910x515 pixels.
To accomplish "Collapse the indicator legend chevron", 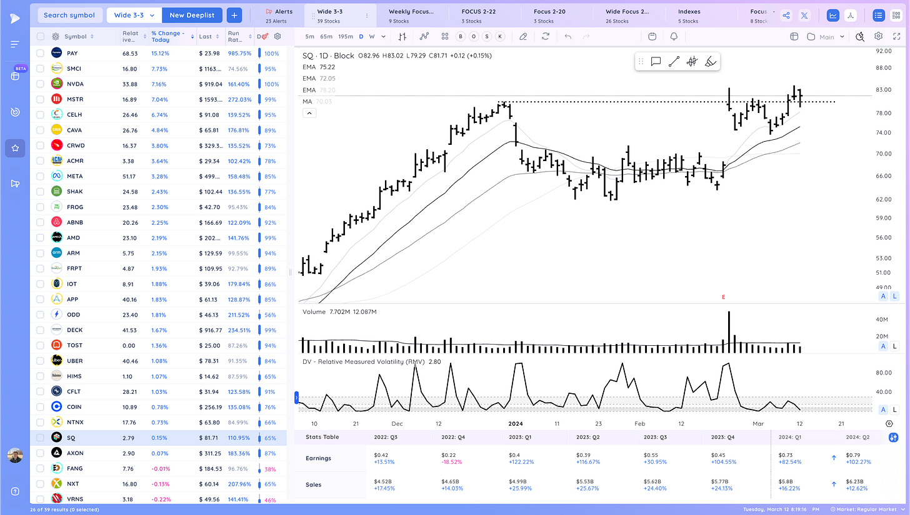I will [x=309, y=113].
